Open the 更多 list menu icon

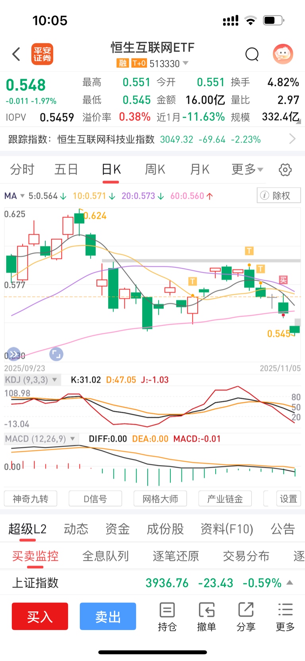coord(285,616)
